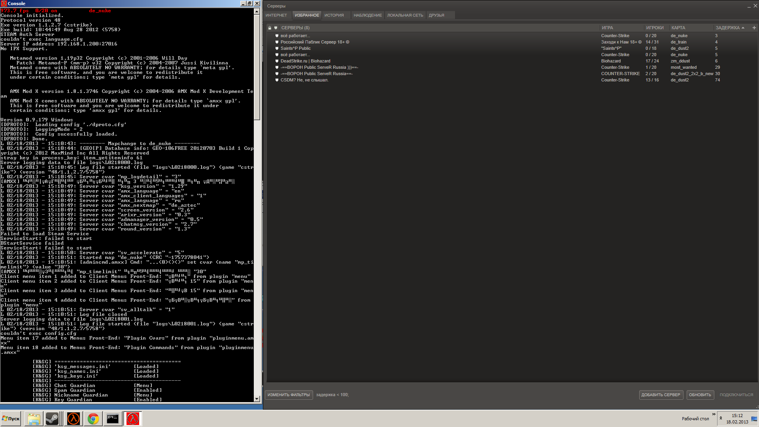The height and width of the screenshot is (427, 759).
Task: Switch to ЛОКАЛЬНАЯ СЕТЬ tab
Action: click(405, 15)
